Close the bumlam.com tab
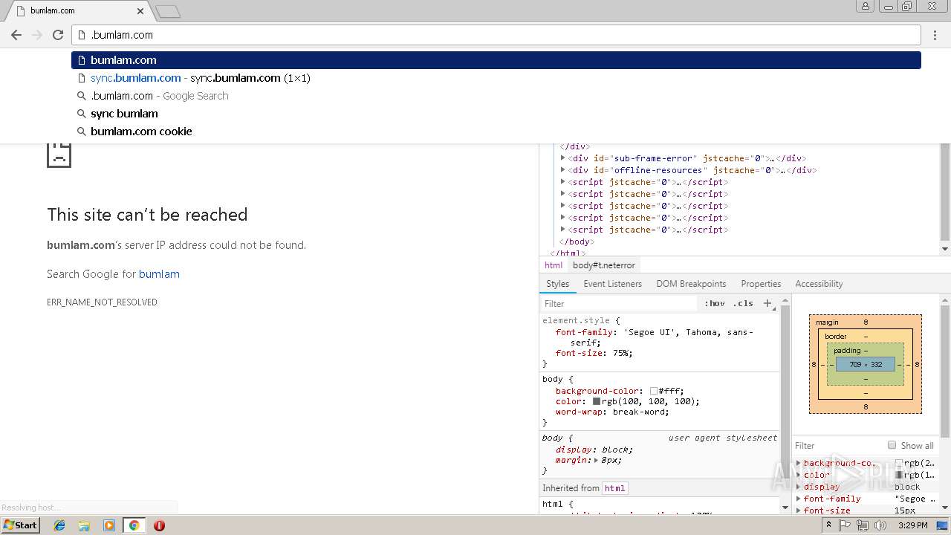This screenshot has height=535, width=951. tap(140, 11)
